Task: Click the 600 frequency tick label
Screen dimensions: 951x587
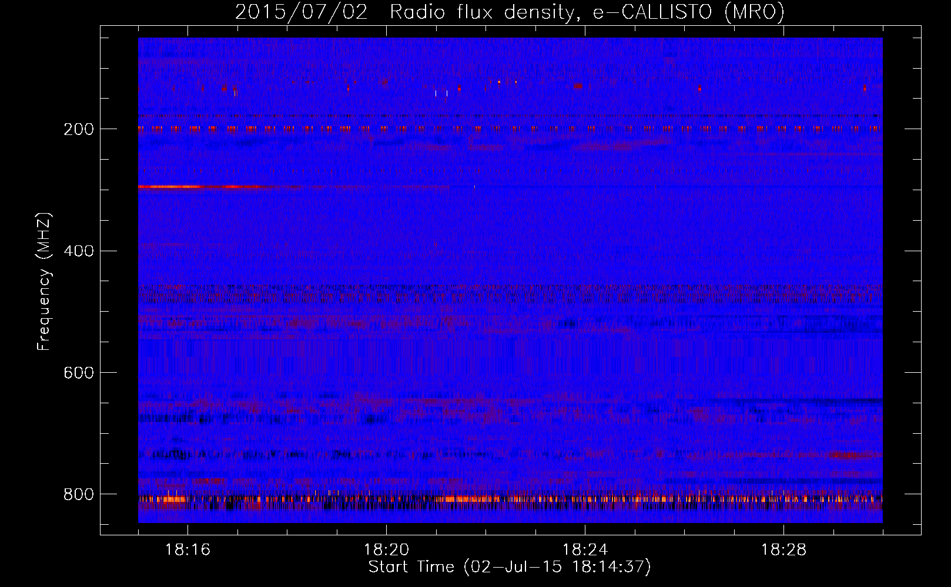Action: [79, 373]
